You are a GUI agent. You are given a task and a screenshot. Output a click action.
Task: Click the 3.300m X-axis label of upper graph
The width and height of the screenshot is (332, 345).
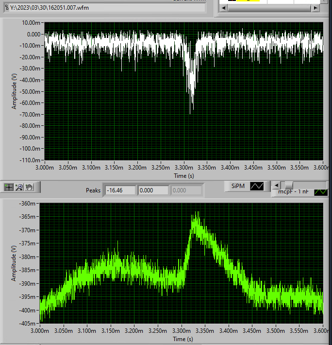tap(184, 168)
